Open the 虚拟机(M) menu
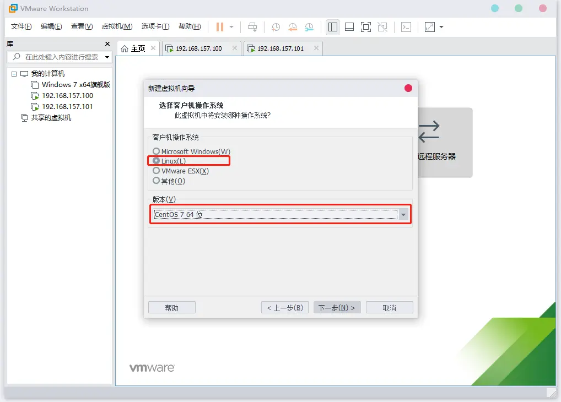 pyautogui.click(x=117, y=26)
